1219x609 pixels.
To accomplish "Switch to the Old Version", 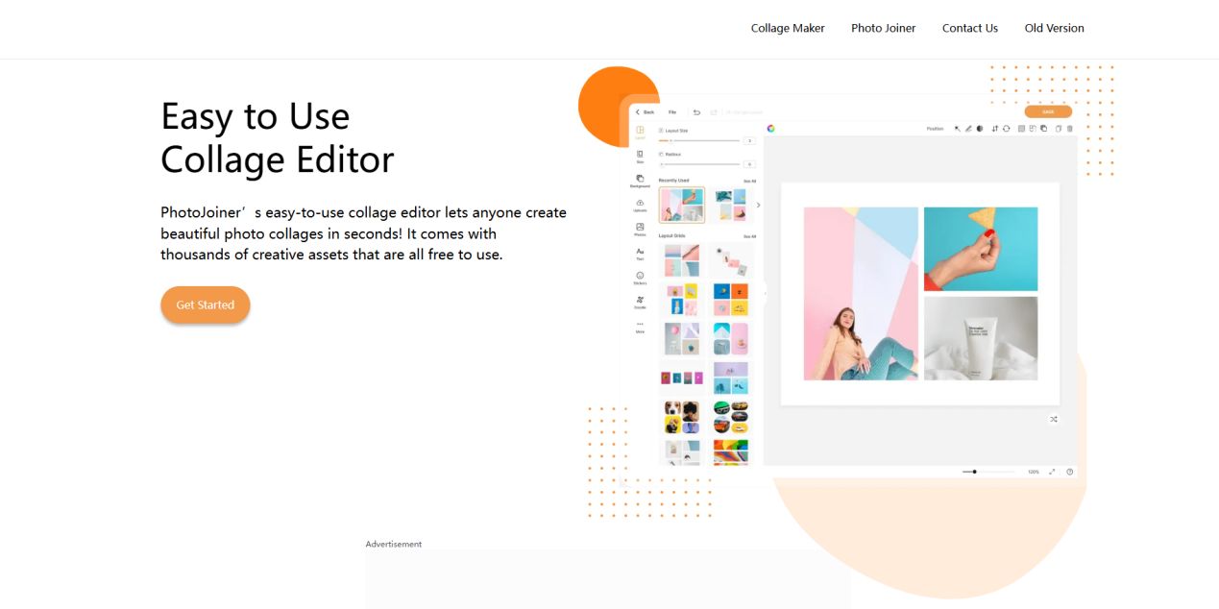I will tap(1054, 28).
